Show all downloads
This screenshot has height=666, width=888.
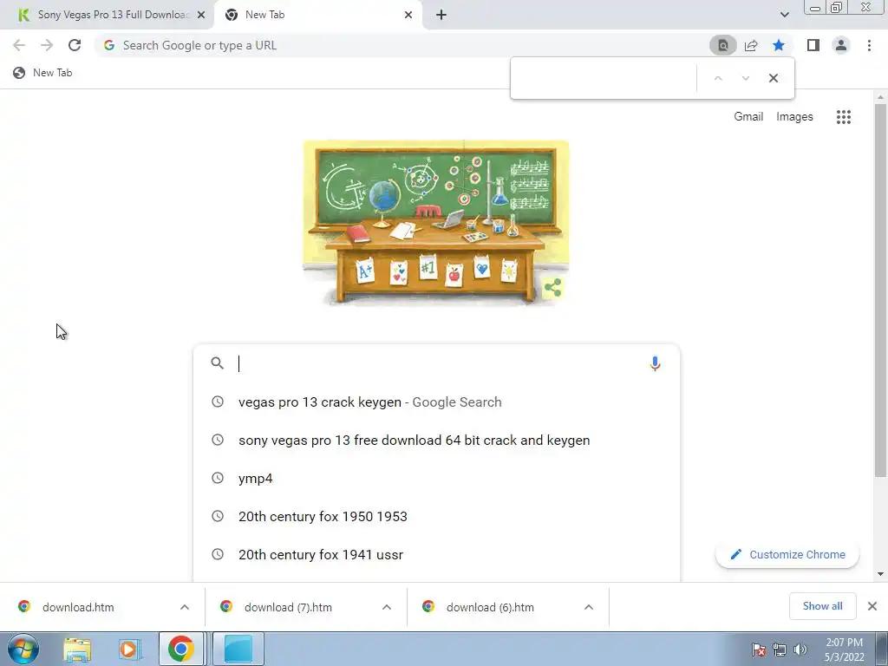tap(822, 606)
